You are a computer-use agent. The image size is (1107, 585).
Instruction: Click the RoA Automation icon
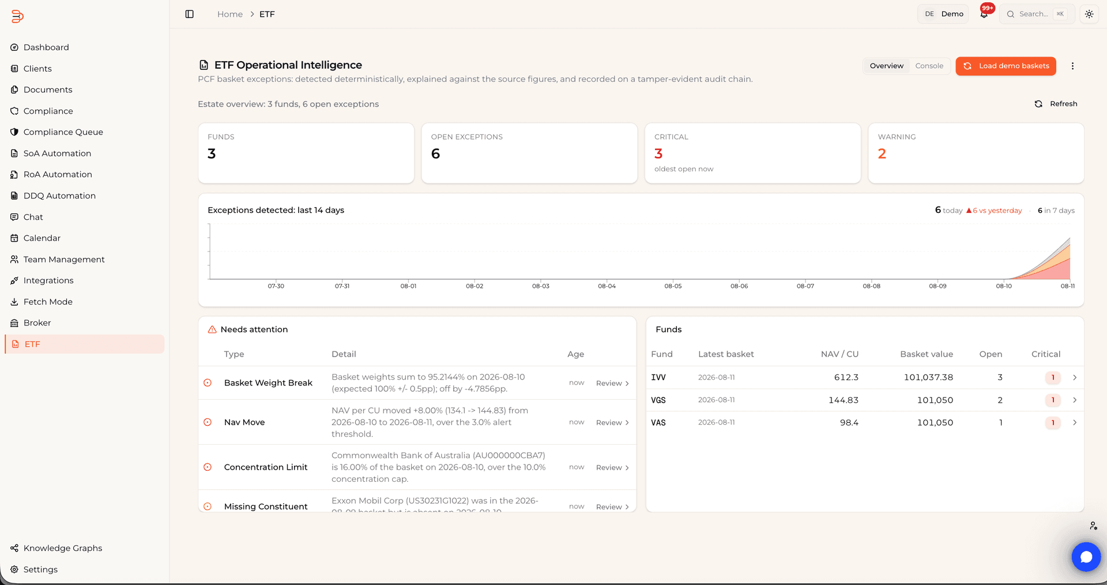pyautogui.click(x=14, y=174)
